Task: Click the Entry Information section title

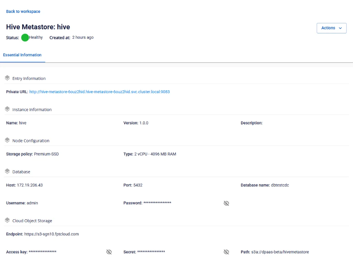Action: (x=29, y=78)
